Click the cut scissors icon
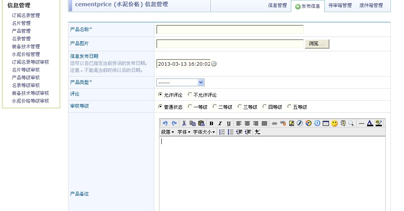Image resolution: width=404 pixels, height=211 pixels. [184, 123]
